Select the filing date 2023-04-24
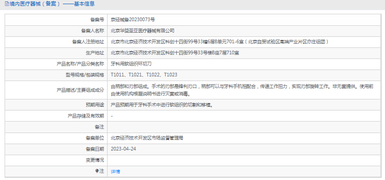Image resolution: width=385 pixels, height=180 pixels. 124,149
